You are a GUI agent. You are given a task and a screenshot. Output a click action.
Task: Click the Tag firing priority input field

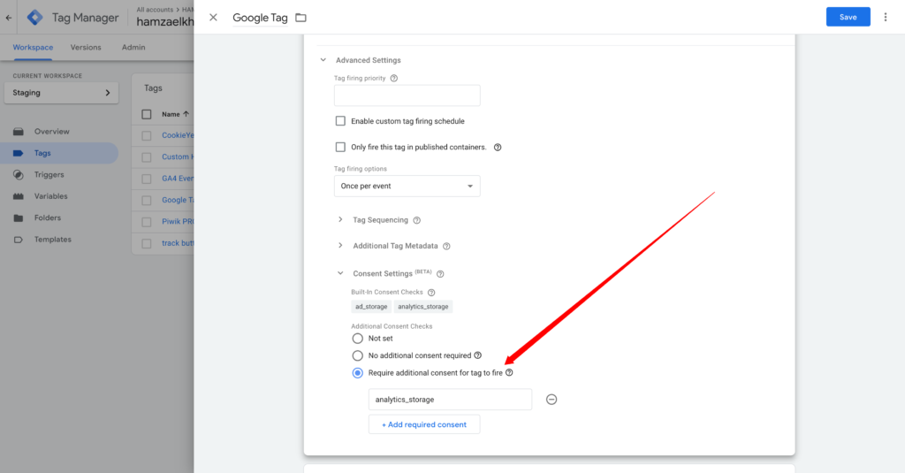[407, 95]
